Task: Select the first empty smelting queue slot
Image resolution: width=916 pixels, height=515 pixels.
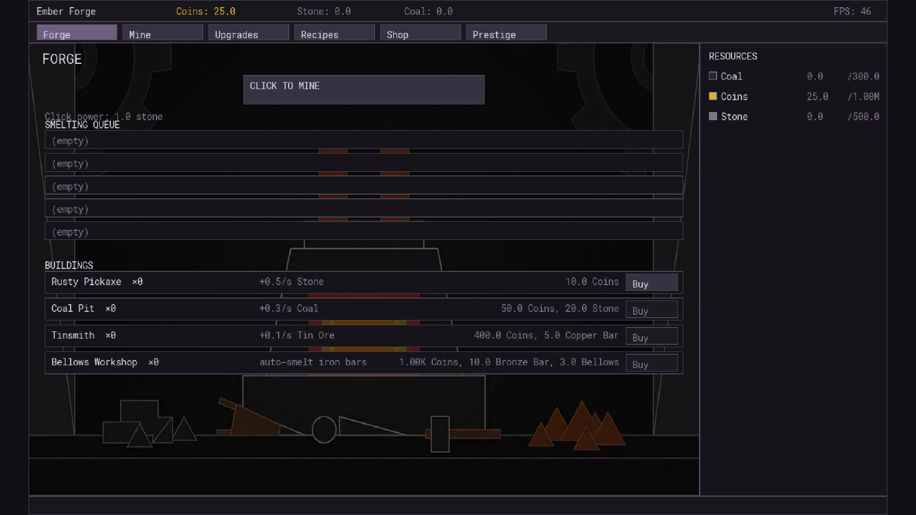Action: coord(364,140)
